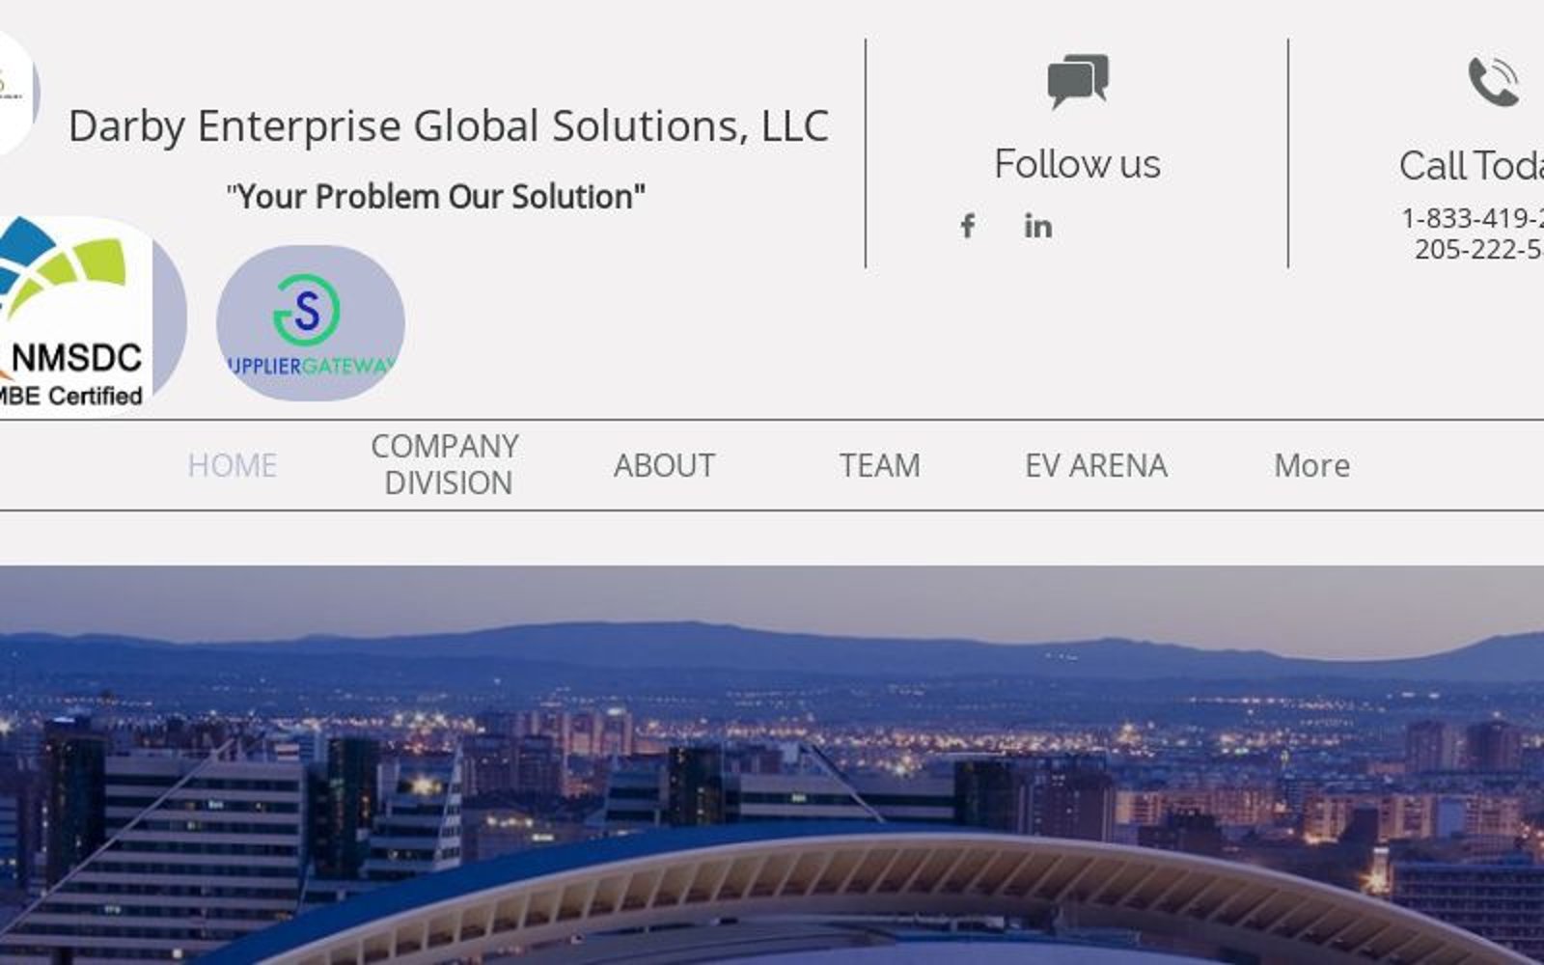Viewport: 1544px width, 965px height.
Task: Click the Follow us heading
Action: [1078, 164]
